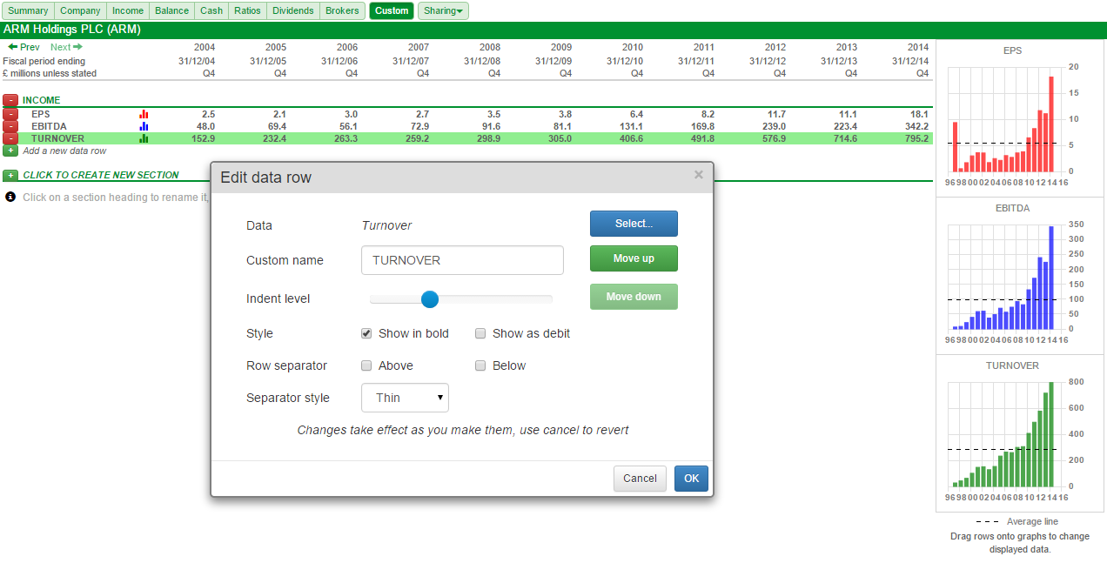Switch to the Summary tab

(28, 10)
